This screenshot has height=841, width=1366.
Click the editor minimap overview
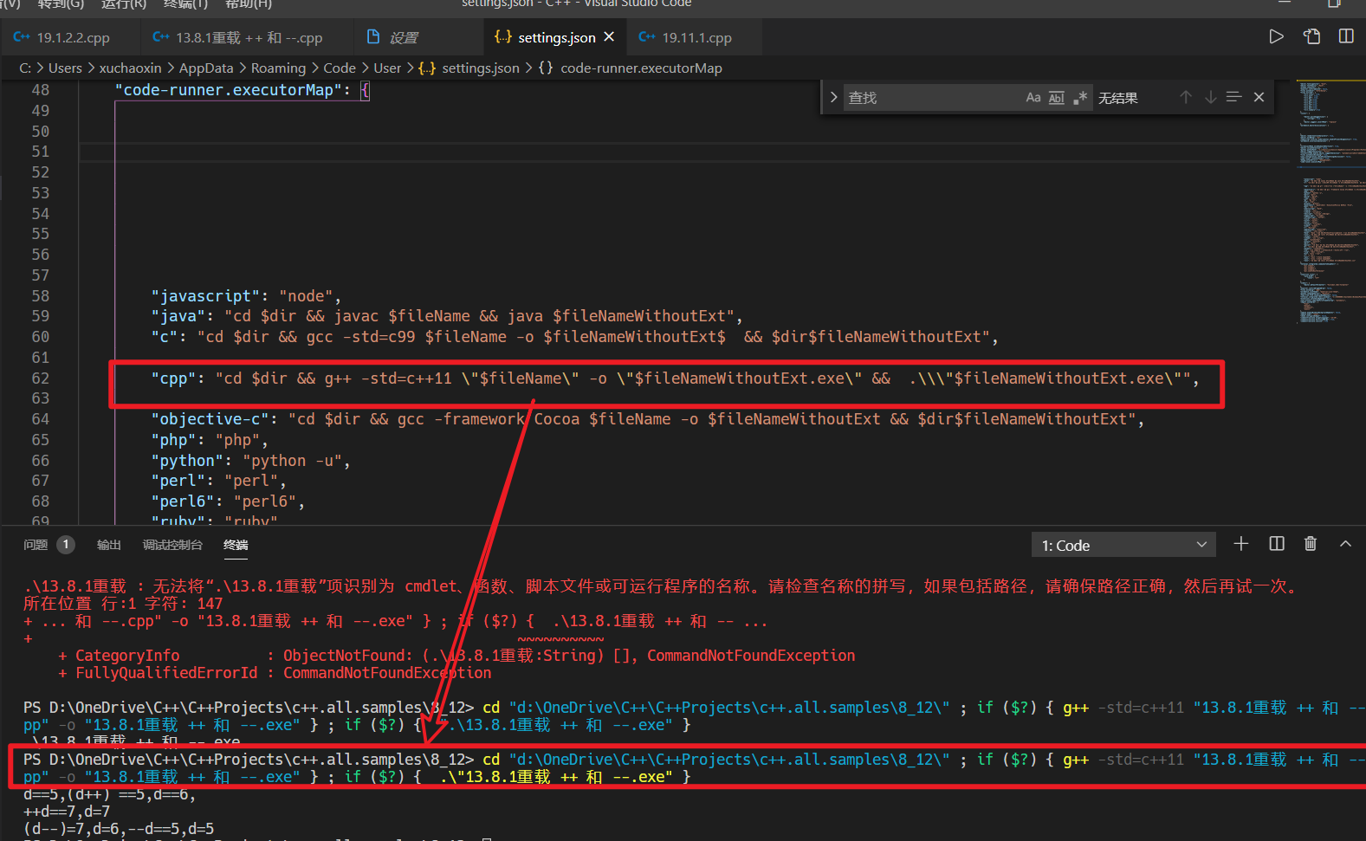click(1330, 203)
